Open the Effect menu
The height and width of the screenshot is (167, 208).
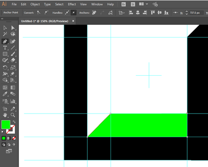[72, 4]
